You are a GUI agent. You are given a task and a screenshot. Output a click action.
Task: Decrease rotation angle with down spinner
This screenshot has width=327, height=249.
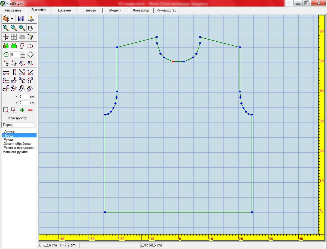pyautogui.click(x=23, y=56)
